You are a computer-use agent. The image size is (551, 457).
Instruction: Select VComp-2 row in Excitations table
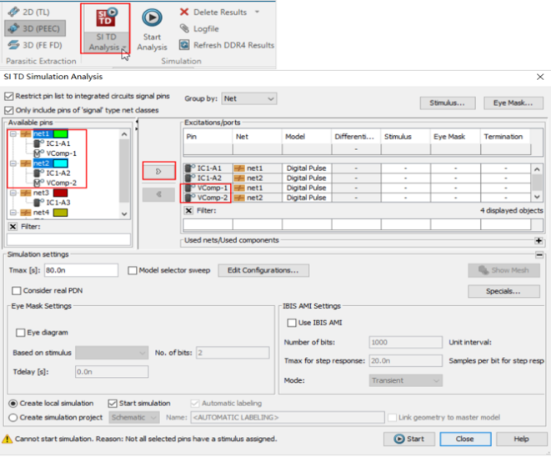click(x=357, y=198)
